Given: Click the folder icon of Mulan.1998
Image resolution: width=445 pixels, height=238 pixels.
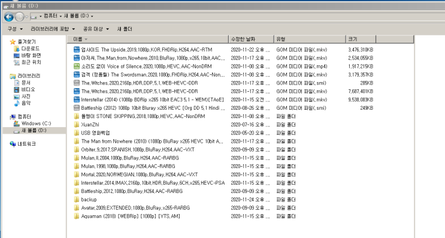Looking at the screenshot, I should click(77, 166).
